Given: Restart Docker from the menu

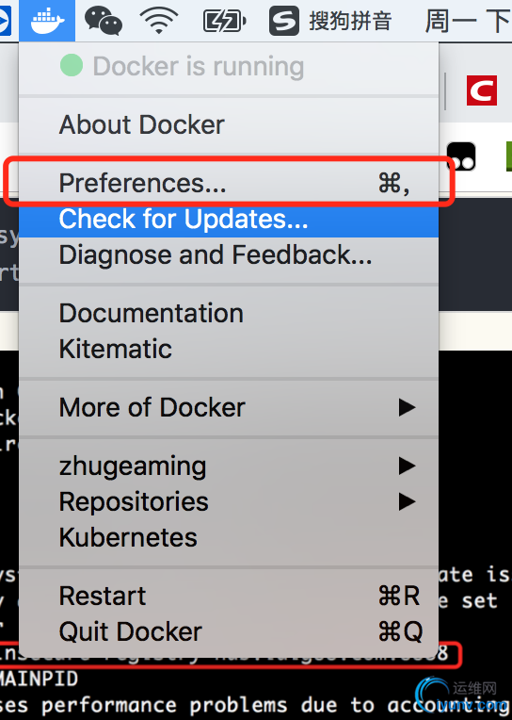Looking at the screenshot, I should (229, 596).
